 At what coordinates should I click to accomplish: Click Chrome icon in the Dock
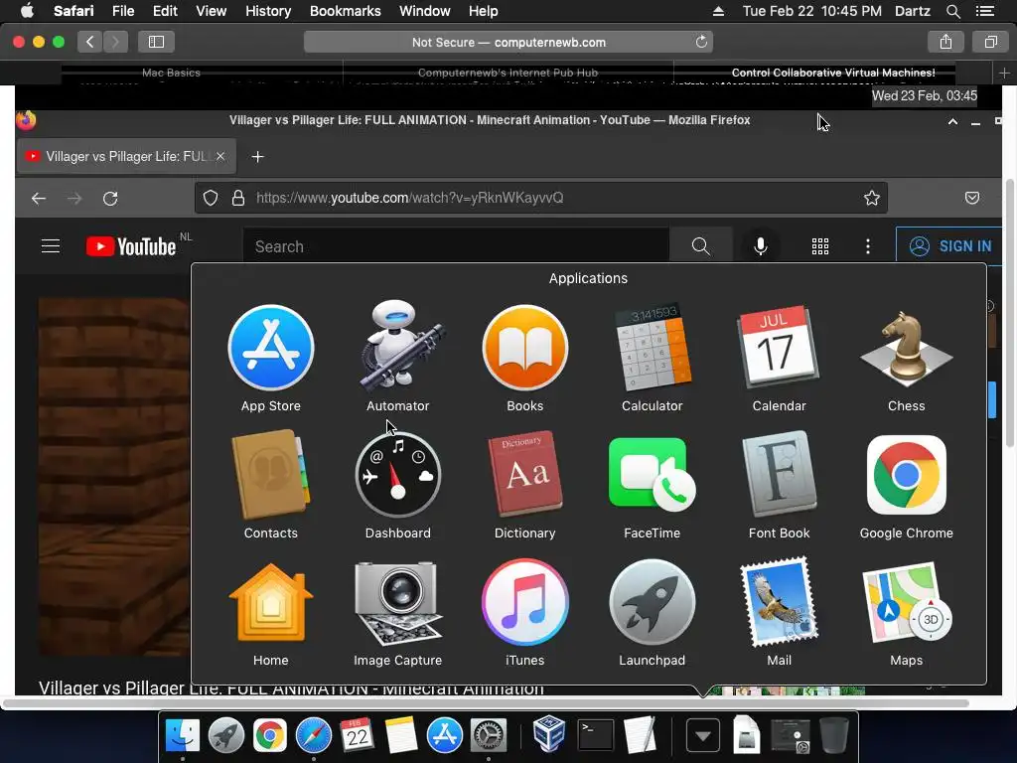270,735
